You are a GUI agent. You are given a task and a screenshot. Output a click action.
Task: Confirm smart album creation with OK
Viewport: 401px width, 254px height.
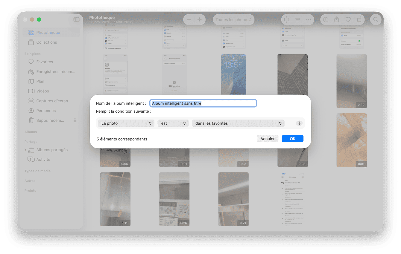click(292, 138)
